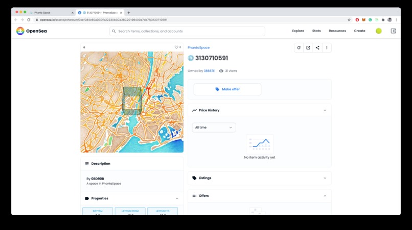Click the OpenSea logo
The width and height of the screenshot is (412, 230).
tap(31, 31)
